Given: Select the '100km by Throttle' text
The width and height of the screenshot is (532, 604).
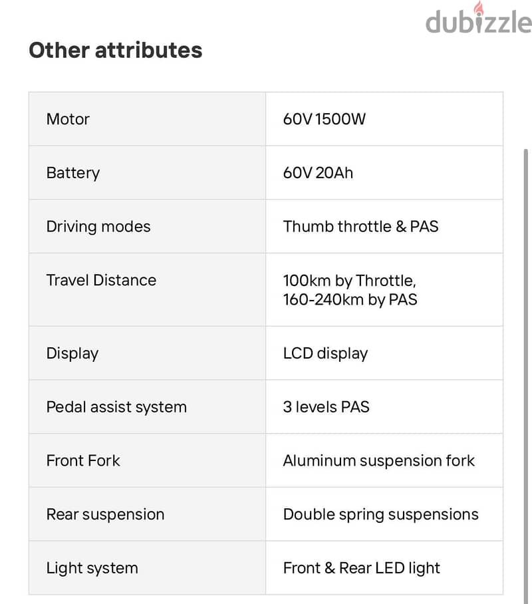Looking at the screenshot, I should pyautogui.click(x=349, y=281).
